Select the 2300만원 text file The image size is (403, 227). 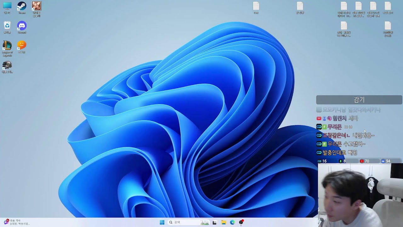point(388,29)
